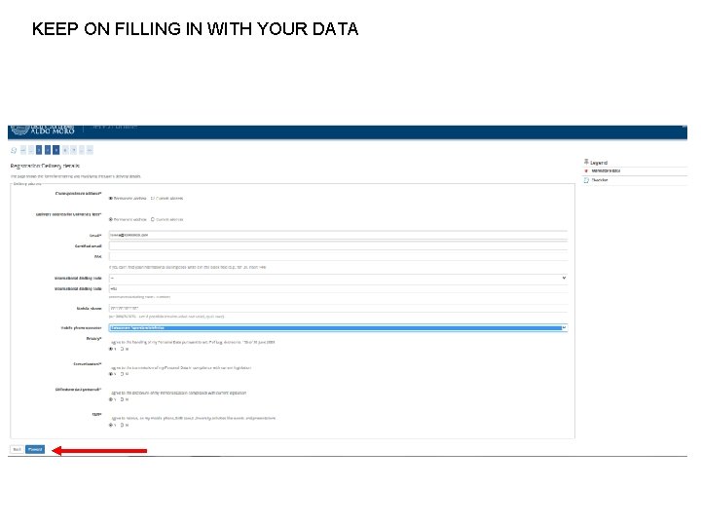
Task: Select Permanent address for Correspondence address
Action: [111, 198]
